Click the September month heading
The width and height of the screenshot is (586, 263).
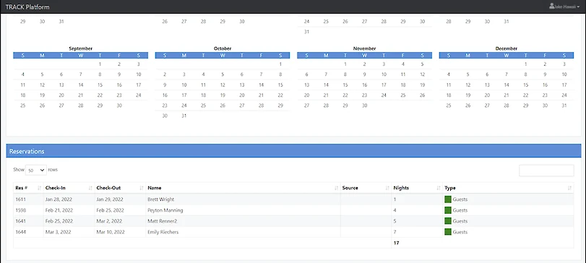coord(81,48)
